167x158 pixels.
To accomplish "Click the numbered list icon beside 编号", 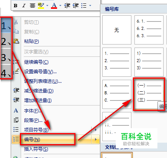I will pyautogui.click(x=16, y=139).
